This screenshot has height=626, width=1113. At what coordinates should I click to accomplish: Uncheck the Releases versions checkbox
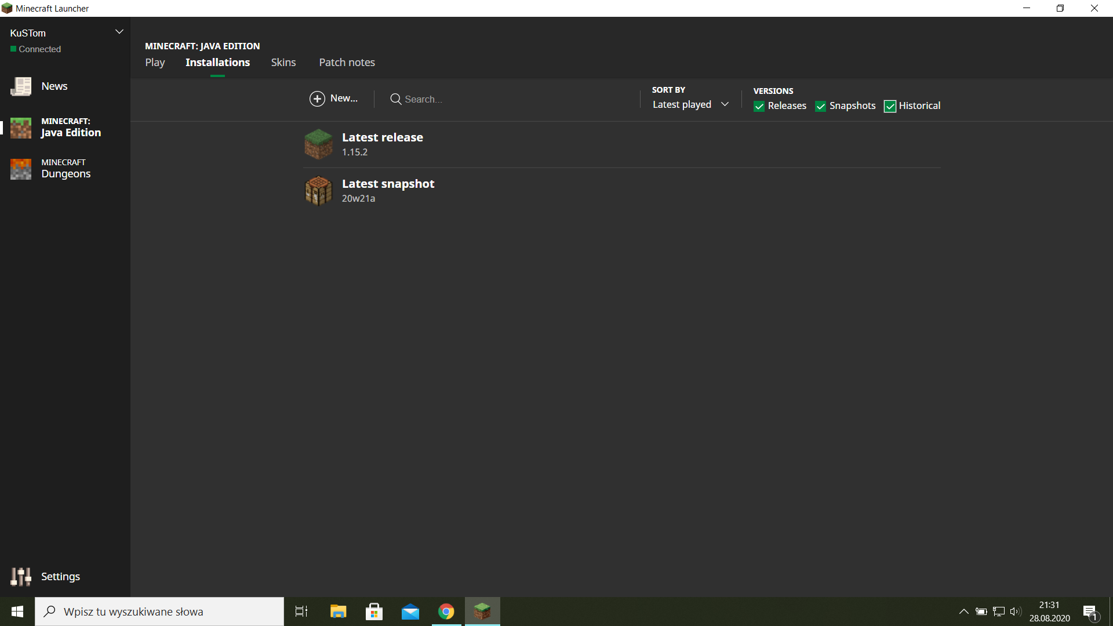point(759,106)
